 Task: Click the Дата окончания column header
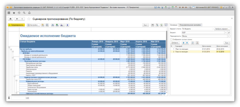click(x=223, y=46)
